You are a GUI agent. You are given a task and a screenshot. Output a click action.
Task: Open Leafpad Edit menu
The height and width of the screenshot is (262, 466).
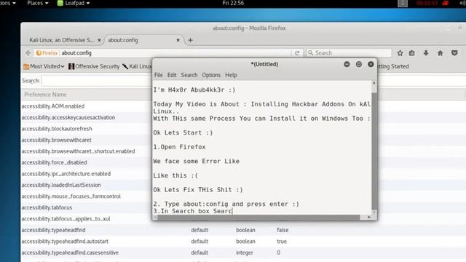(172, 75)
